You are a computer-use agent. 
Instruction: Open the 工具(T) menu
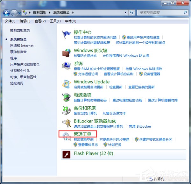(55, 21)
